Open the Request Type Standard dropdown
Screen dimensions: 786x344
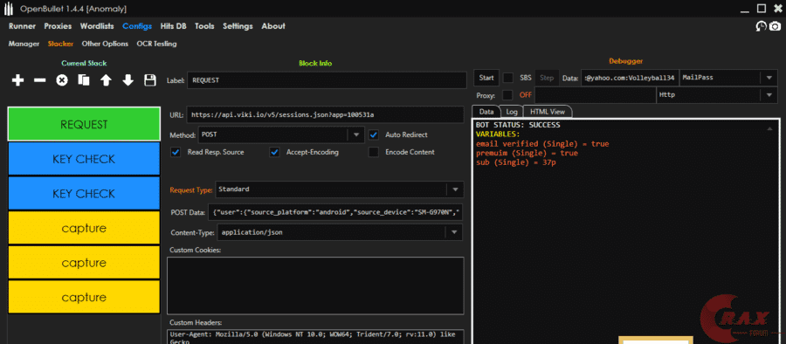pyautogui.click(x=456, y=189)
